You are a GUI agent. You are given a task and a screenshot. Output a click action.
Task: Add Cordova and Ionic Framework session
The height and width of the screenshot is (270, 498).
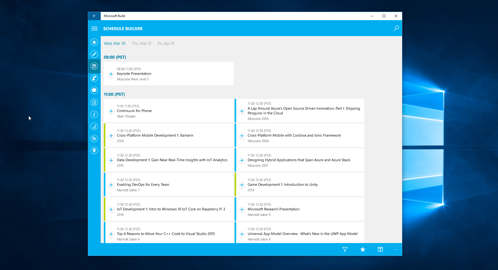(242, 136)
